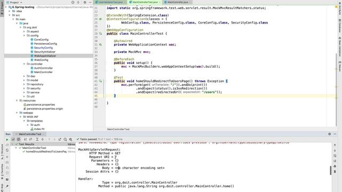Print the console output
Screen dimensions: 342x192
[335, 166]
